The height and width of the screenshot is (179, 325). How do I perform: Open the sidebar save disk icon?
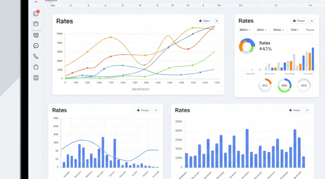pos(36,78)
